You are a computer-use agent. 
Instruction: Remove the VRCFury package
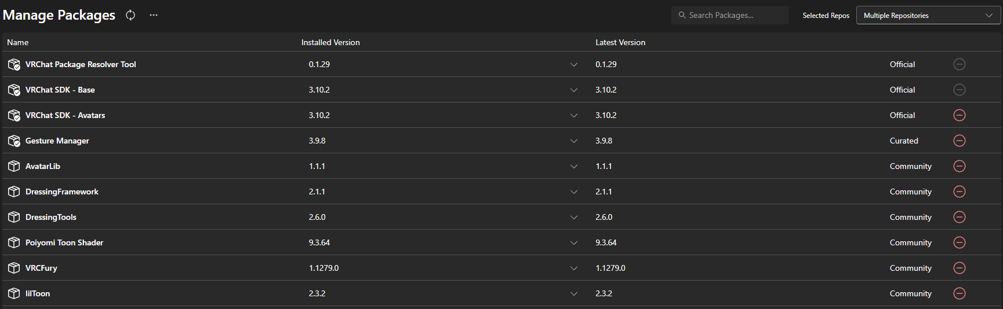coord(960,268)
